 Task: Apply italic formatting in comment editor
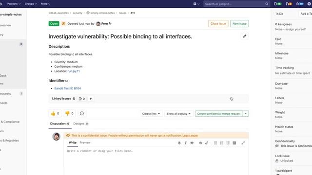coord(185,143)
